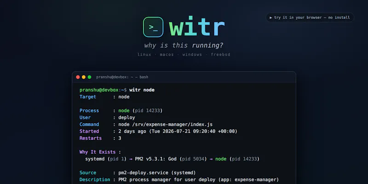368x184 pixels.
Task: Click '(pid 14233)' in the Process row
Action: coord(147,110)
